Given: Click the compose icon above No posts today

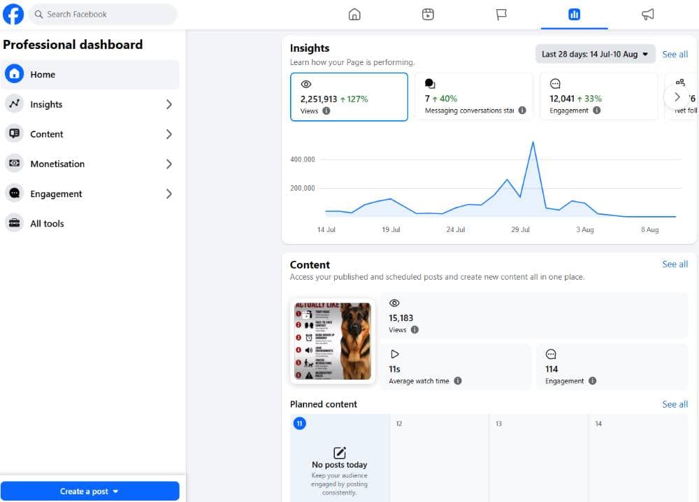Looking at the screenshot, I should coord(340,452).
